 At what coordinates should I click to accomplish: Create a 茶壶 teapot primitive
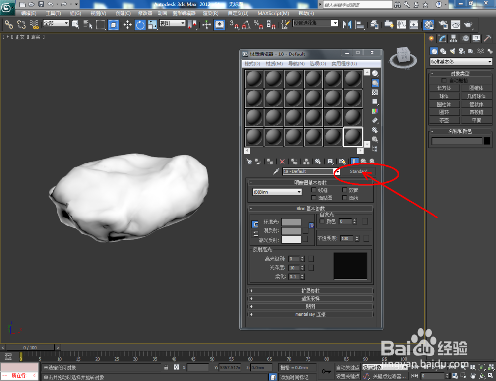(x=444, y=120)
